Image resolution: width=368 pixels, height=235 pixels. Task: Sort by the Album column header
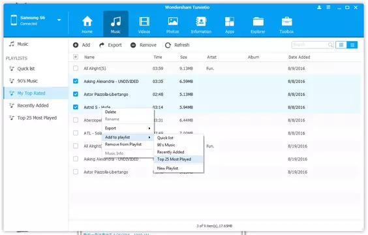[253, 57]
